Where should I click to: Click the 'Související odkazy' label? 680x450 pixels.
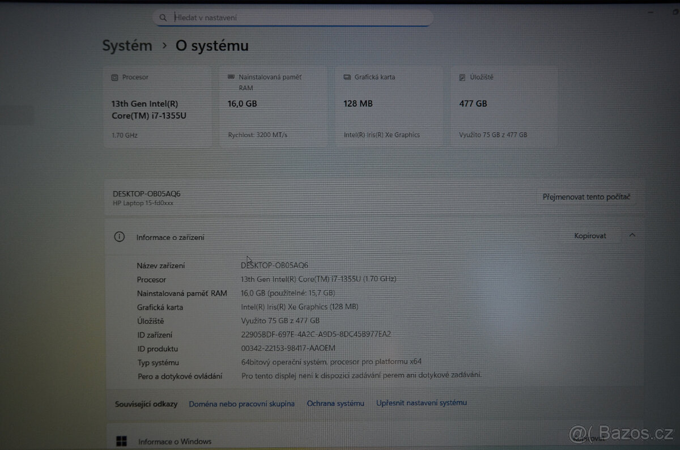click(x=146, y=404)
